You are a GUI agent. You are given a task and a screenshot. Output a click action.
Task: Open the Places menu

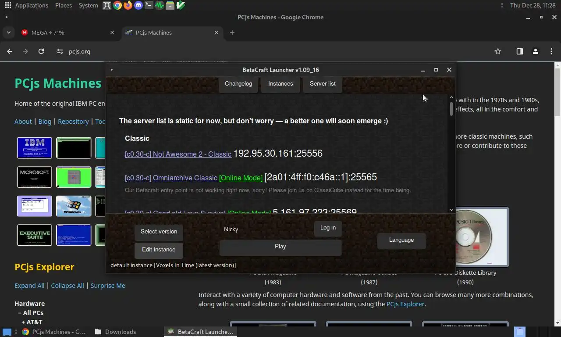tap(64, 5)
